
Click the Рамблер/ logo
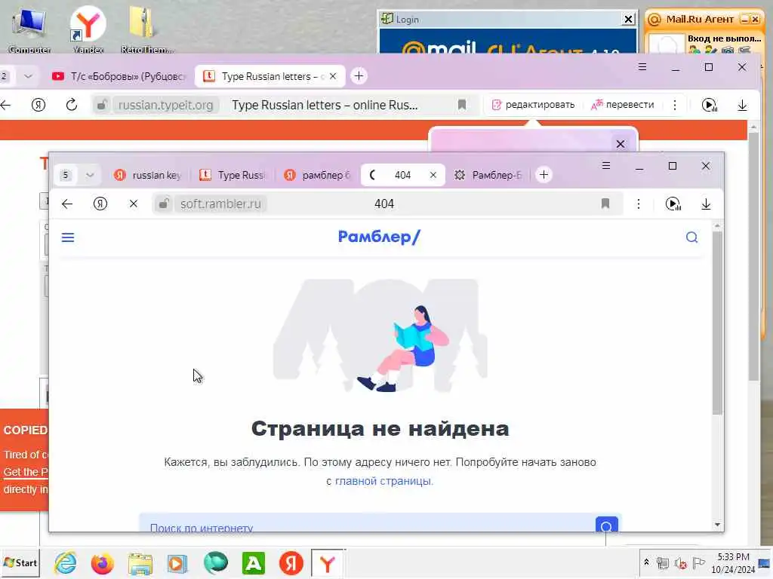click(379, 237)
